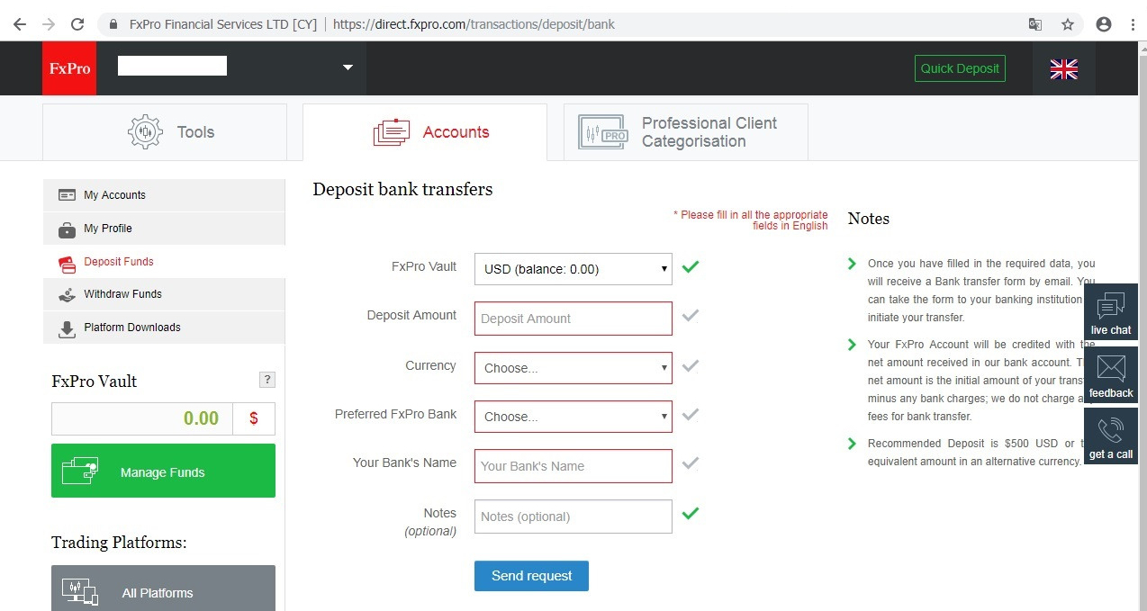Open the translate page icon
Screen dimensions: 1147x611
[x=1035, y=24]
